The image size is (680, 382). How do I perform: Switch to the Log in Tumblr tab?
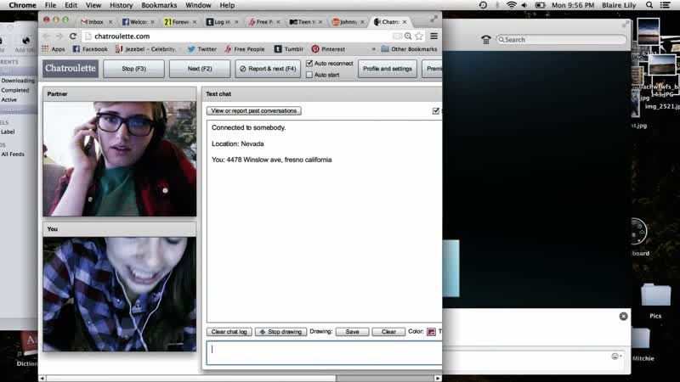click(x=222, y=22)
